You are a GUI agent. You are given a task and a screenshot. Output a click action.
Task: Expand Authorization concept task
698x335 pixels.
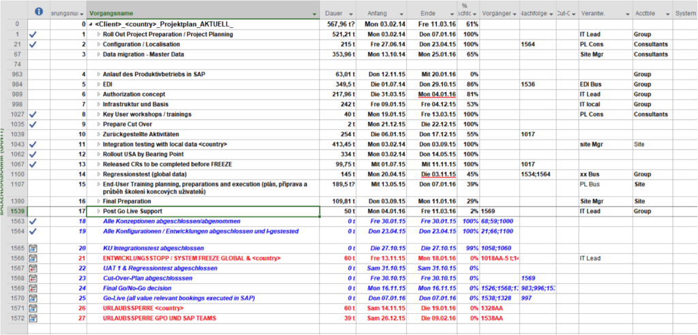(x=99, y=95)
